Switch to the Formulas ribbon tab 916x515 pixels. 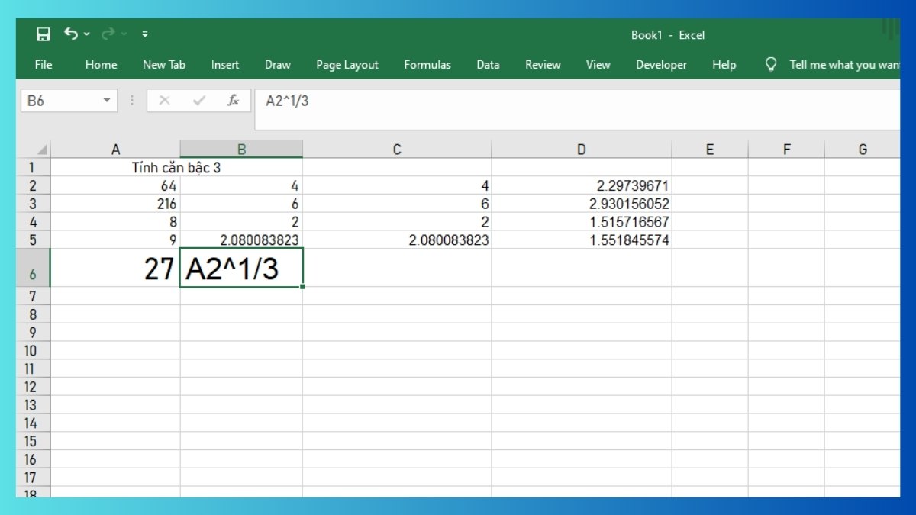tap(427, 65)
